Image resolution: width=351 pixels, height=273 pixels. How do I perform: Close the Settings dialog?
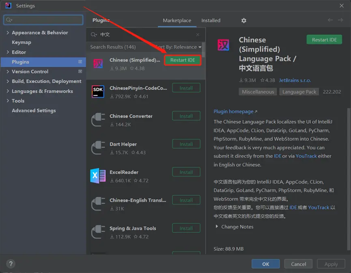(342, 6)
